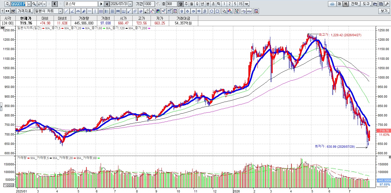
Task: Click the up arrow drawing icon
Action: click(182, 11)
